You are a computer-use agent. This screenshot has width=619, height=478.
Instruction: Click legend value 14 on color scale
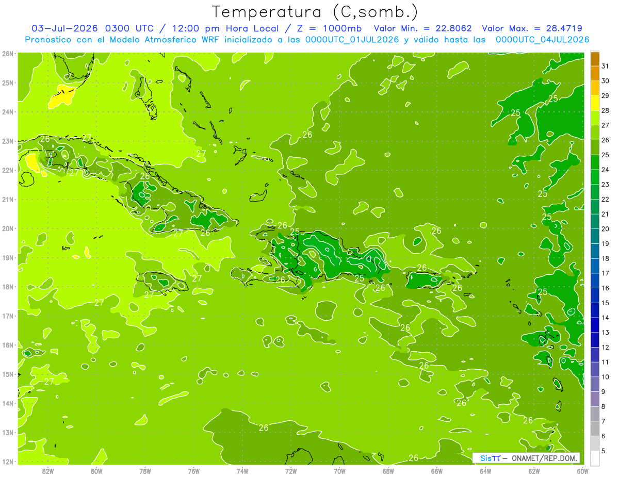(606, 318)
